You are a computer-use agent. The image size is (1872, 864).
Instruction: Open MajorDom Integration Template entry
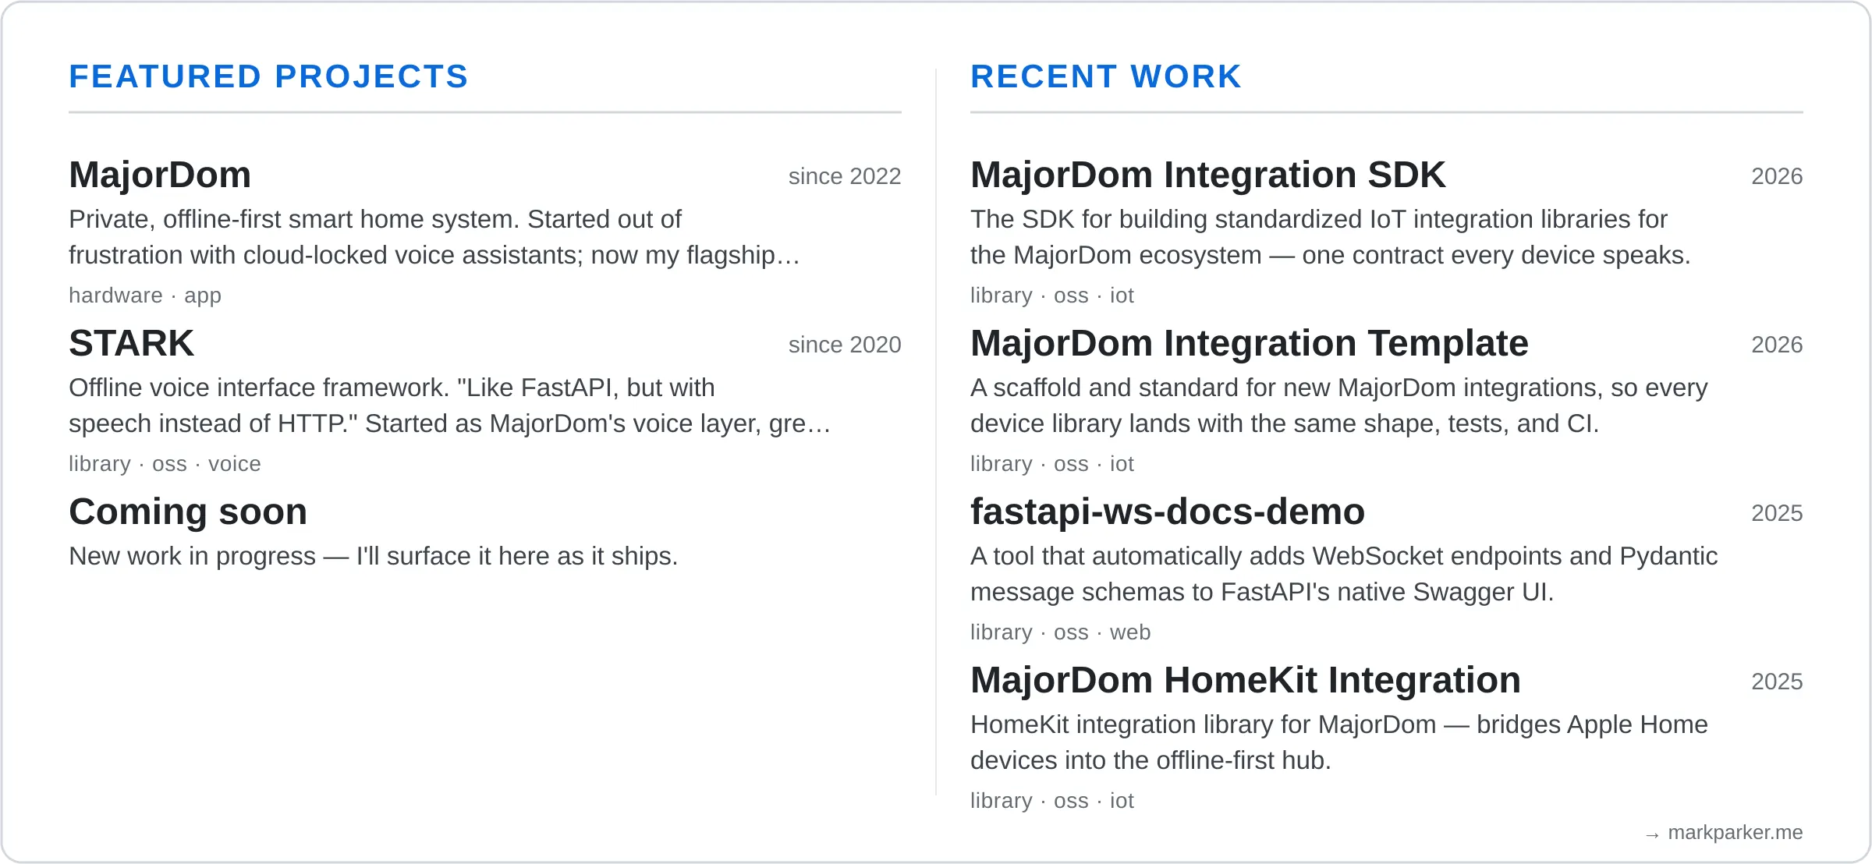pos(1249,343)
